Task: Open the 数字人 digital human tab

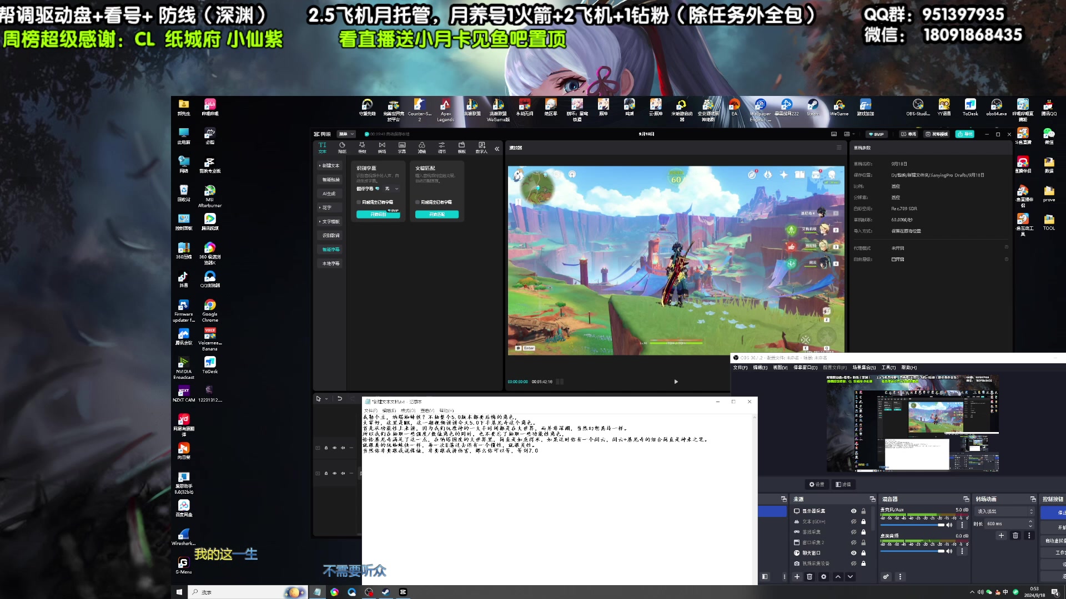Action: 481,148
